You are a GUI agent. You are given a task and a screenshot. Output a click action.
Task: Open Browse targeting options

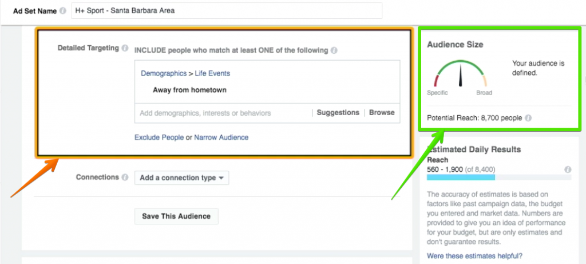382,113
